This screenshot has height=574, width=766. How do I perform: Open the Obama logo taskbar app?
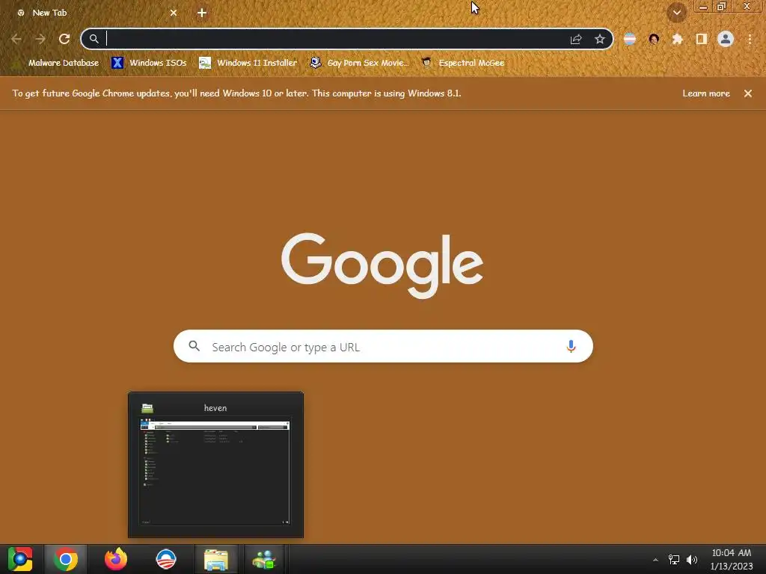pyautogui.click(x=166, y=559)
